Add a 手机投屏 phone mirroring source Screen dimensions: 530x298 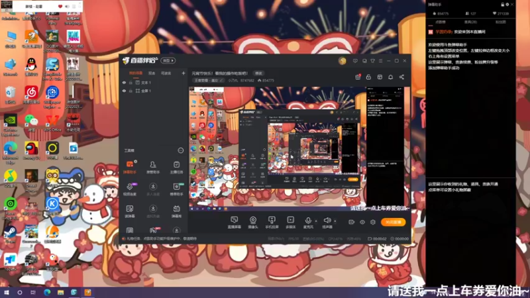pyautogui.click(x=272, y=223)
